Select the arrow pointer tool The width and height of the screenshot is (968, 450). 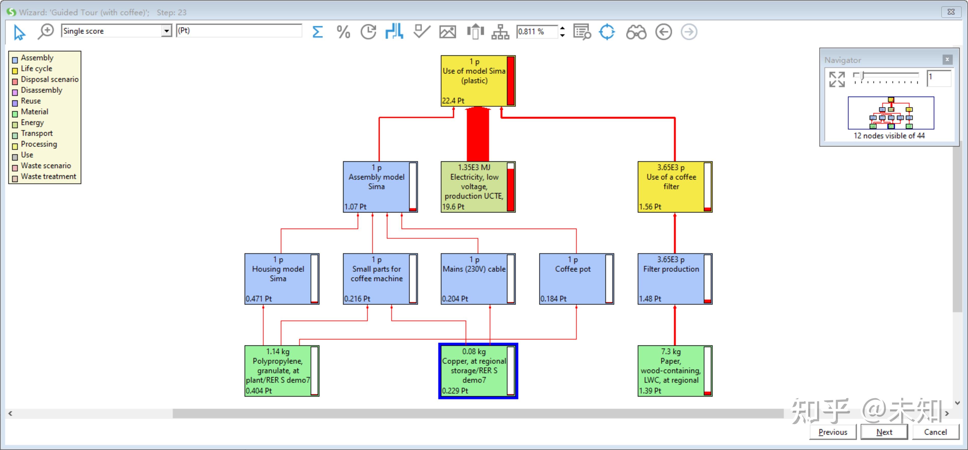pos(19,32)
